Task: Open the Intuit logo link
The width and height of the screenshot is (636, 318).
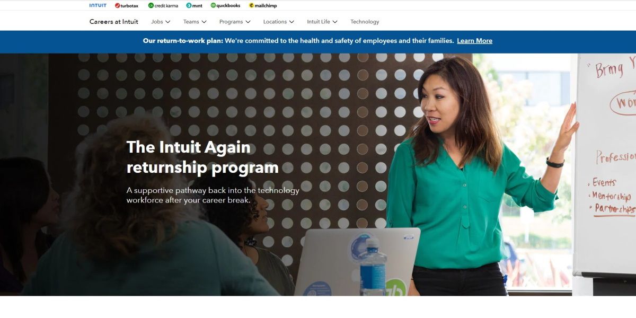Action: pyautogui.click(x=98, y=5)
